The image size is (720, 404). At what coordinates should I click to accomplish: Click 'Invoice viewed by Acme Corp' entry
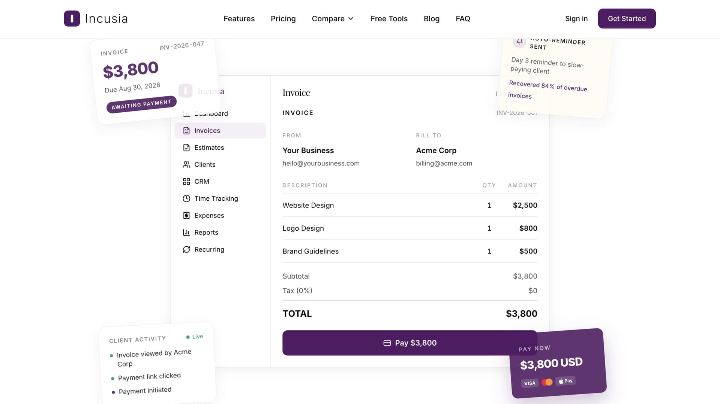(154, 358)
